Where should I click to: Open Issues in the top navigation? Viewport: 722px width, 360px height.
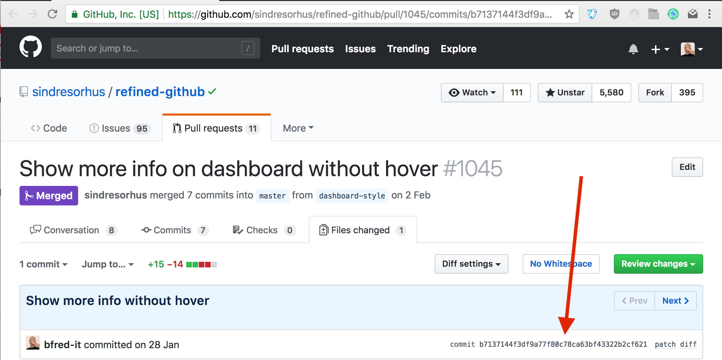click(x=360, y=49)
